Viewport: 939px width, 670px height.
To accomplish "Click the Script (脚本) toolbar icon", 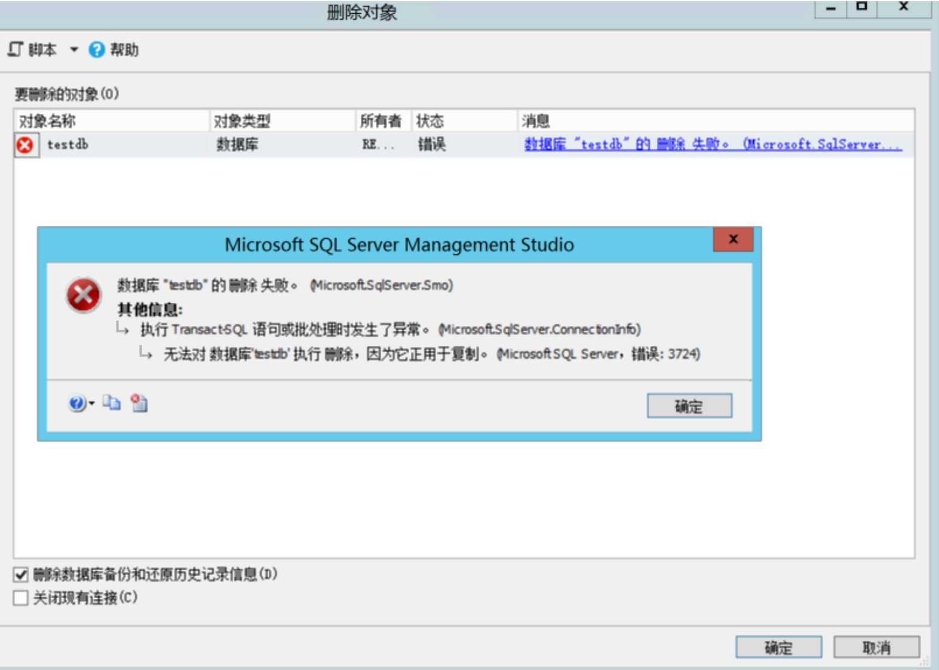I will pos(16,50).
